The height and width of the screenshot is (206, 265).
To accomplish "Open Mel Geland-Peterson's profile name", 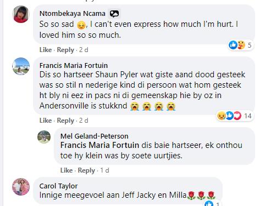I will [94, 136].
